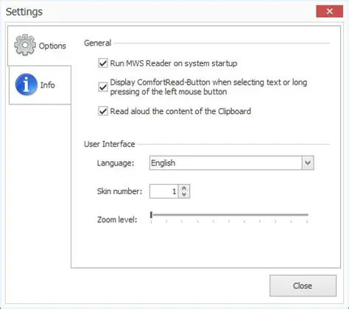This screenshot has height=309, width=349.
Task: Increase the Skin number with the up arrow
Action: pyautogui.click(x=184, y=188)
